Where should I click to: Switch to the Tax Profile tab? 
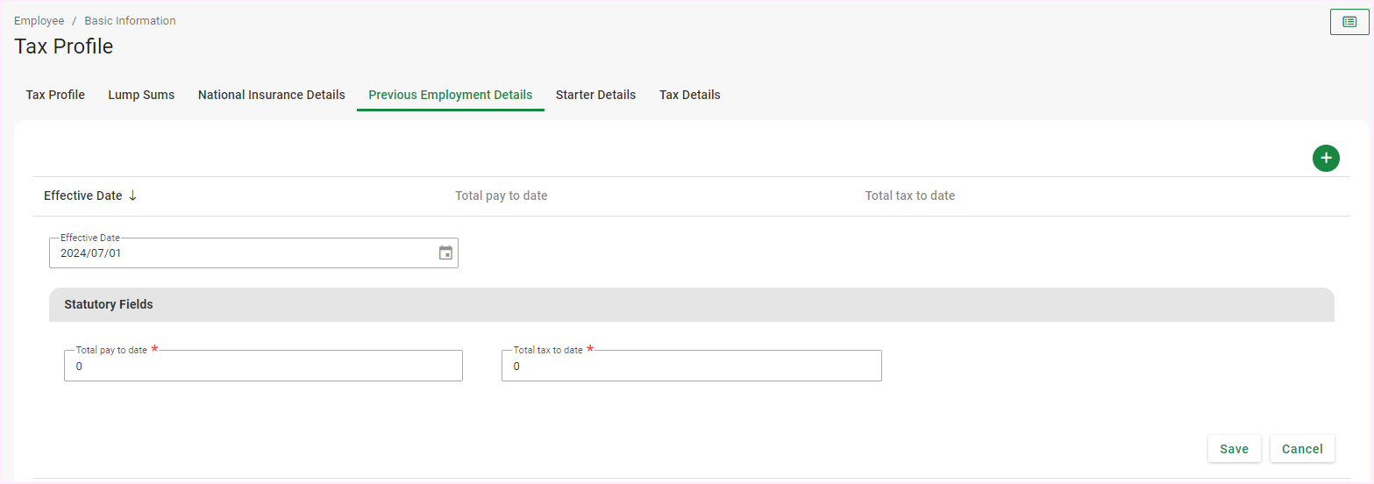click(x=55, y=95)
